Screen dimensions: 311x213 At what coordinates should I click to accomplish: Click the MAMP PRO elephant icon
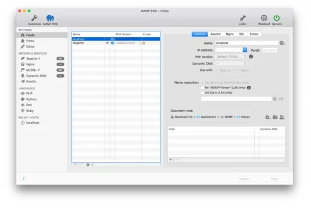50,18
